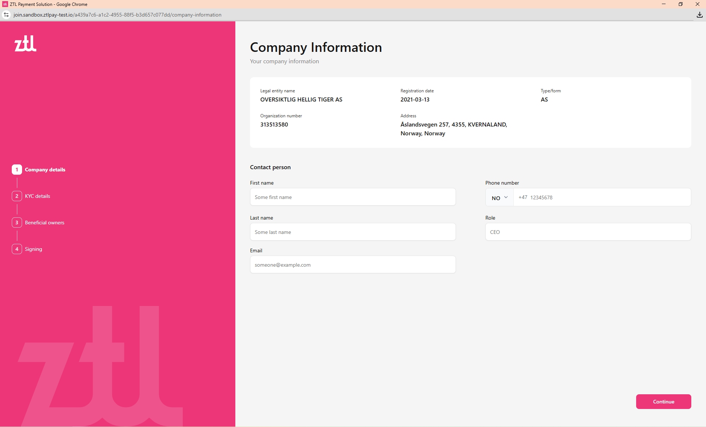
Task: Go to the KYC details step
Action: pyautogui.click(x=38, y=196)
